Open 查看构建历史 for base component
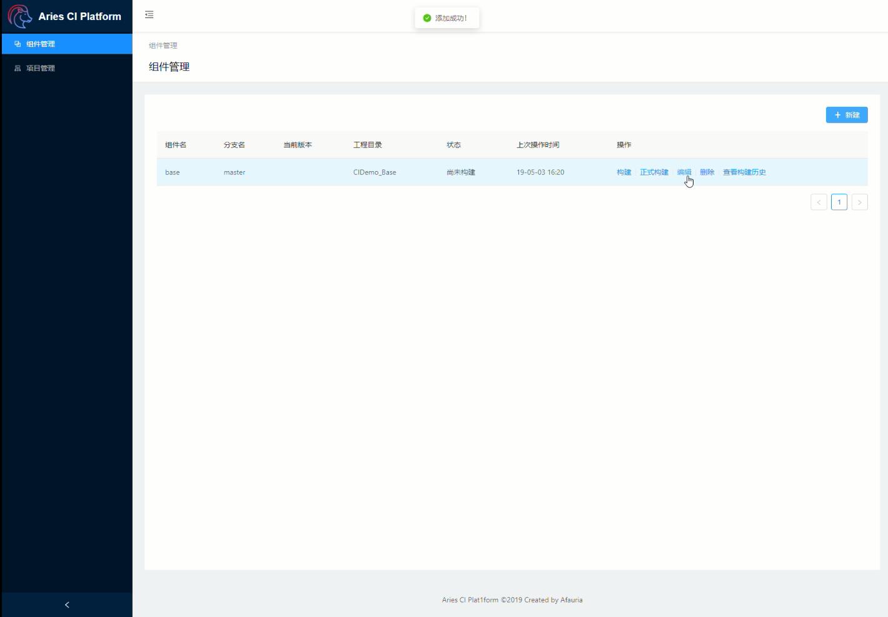The height and width of the screenshot is (617, 888). point(744,172)
